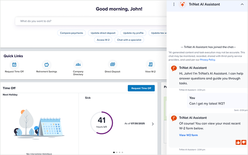248x155 pixels.
Task: Go to the third carousel dot
Action: 119,152
